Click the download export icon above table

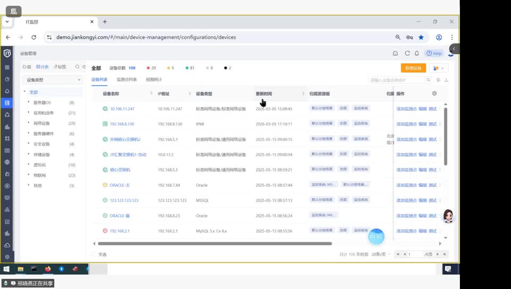[x=446, y=80]
